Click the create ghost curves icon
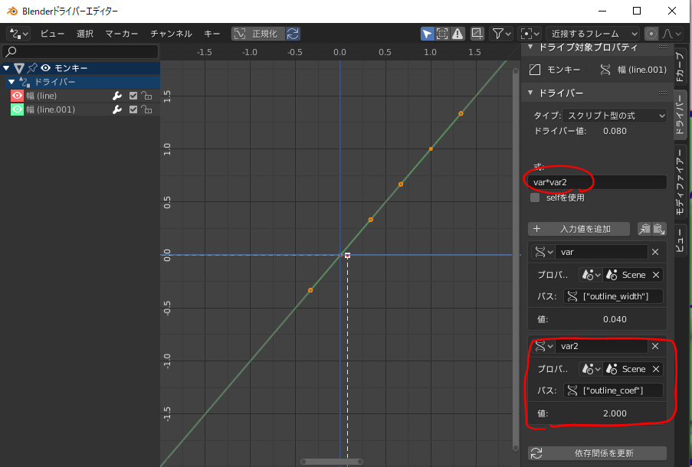The width and height of the screenshot is (692, 467). point(477,34)
